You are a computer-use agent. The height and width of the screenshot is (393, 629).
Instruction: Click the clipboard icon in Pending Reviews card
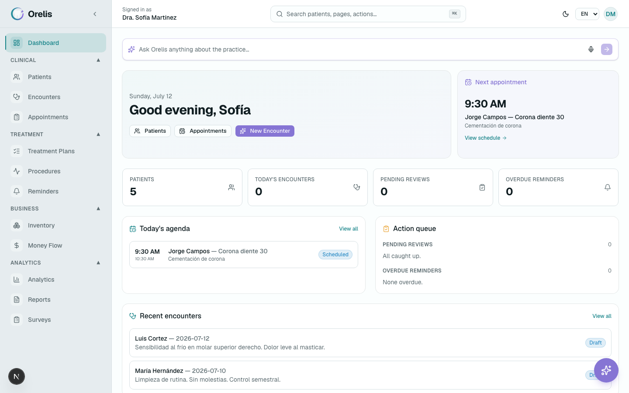tap(482, 187)
